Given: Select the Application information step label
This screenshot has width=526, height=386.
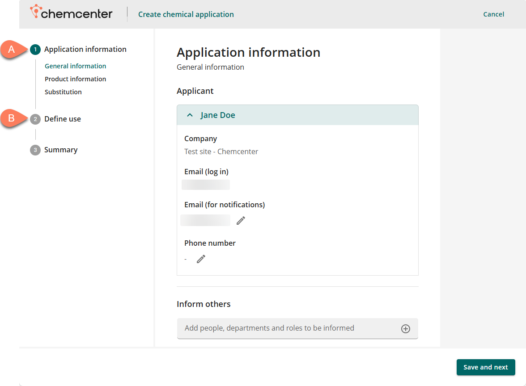Looking at the screenshot, I should (85, 50).
